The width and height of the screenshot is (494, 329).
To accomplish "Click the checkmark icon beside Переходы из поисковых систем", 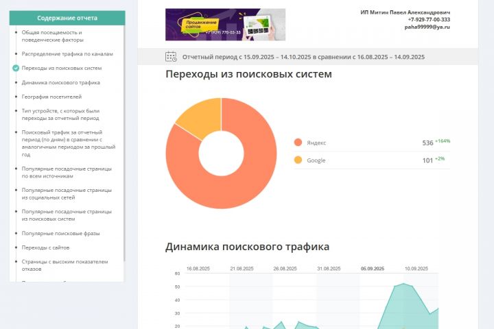I will click(x=16, y=68).
